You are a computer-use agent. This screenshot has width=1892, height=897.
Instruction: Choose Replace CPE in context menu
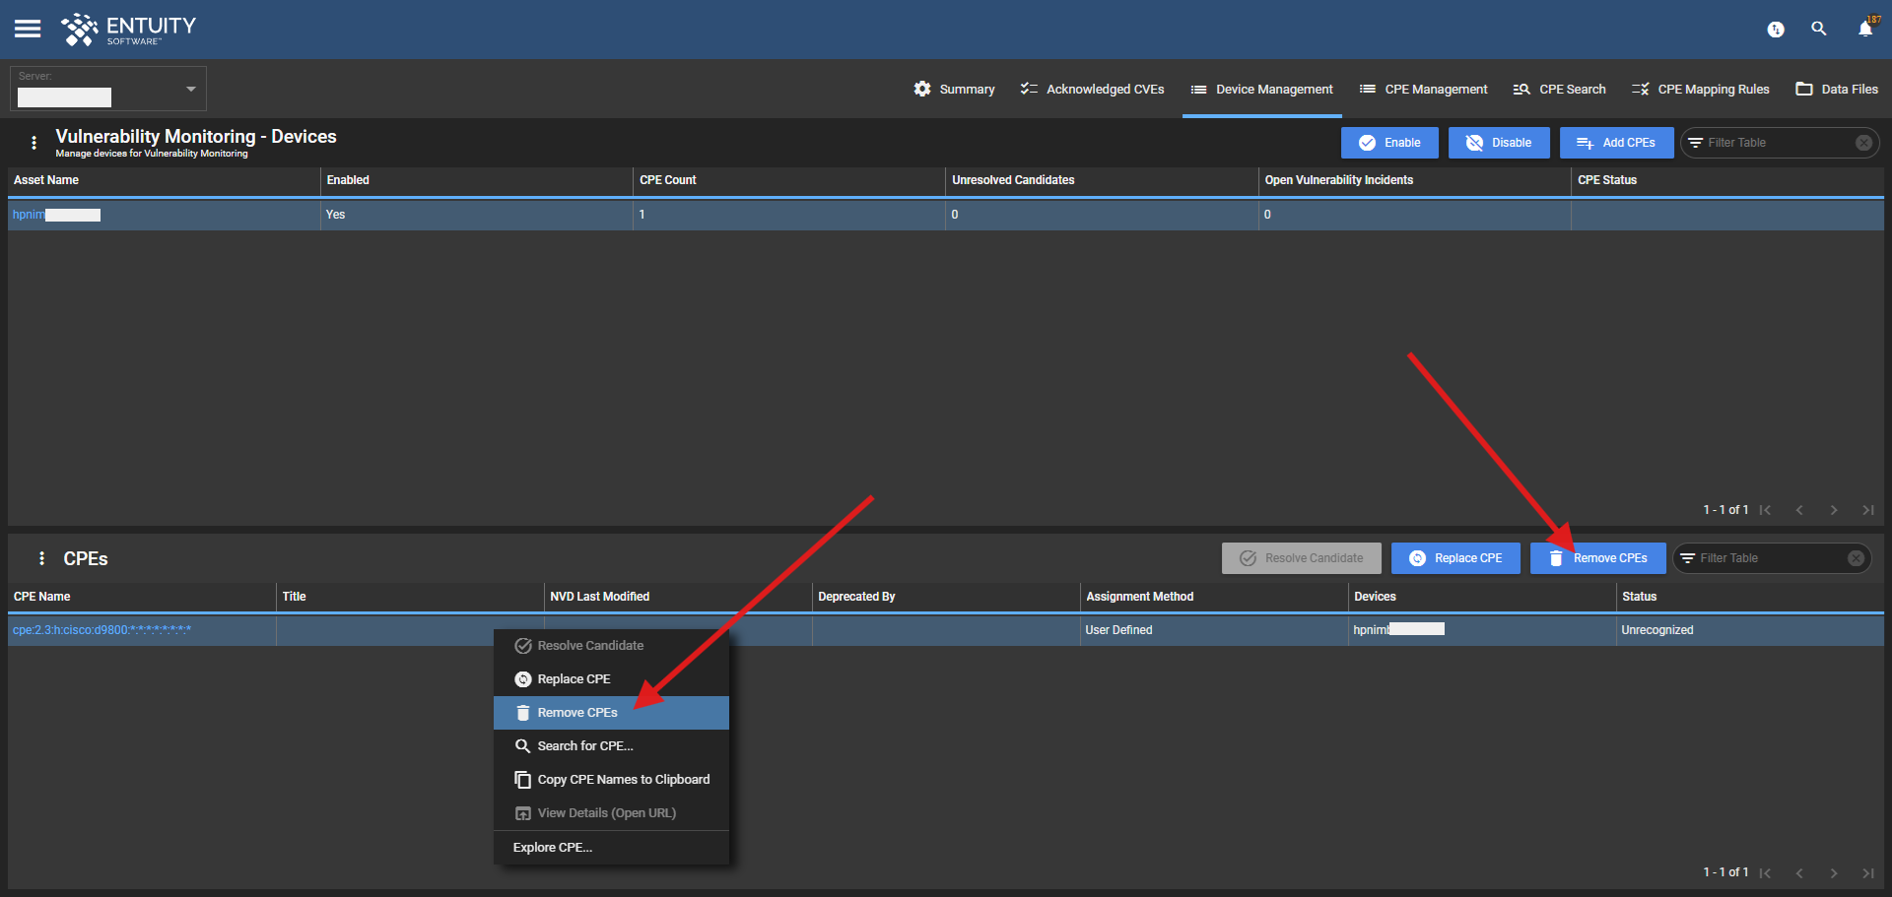click(611, 679)
